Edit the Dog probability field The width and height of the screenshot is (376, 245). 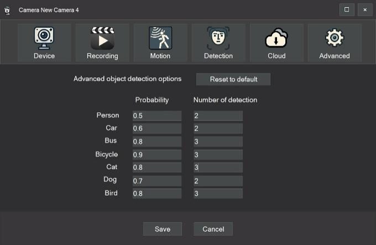point(157,181)
